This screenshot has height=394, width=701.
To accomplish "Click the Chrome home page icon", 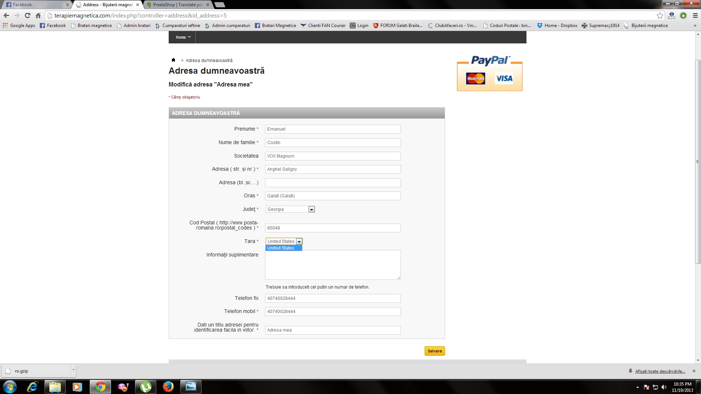I will pyautogui.click(x=38, y=15).
